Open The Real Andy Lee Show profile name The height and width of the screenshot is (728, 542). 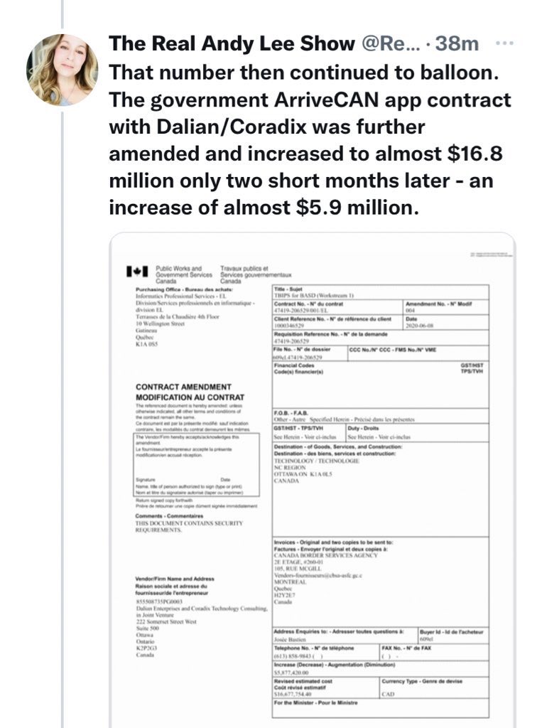[231, 44]
